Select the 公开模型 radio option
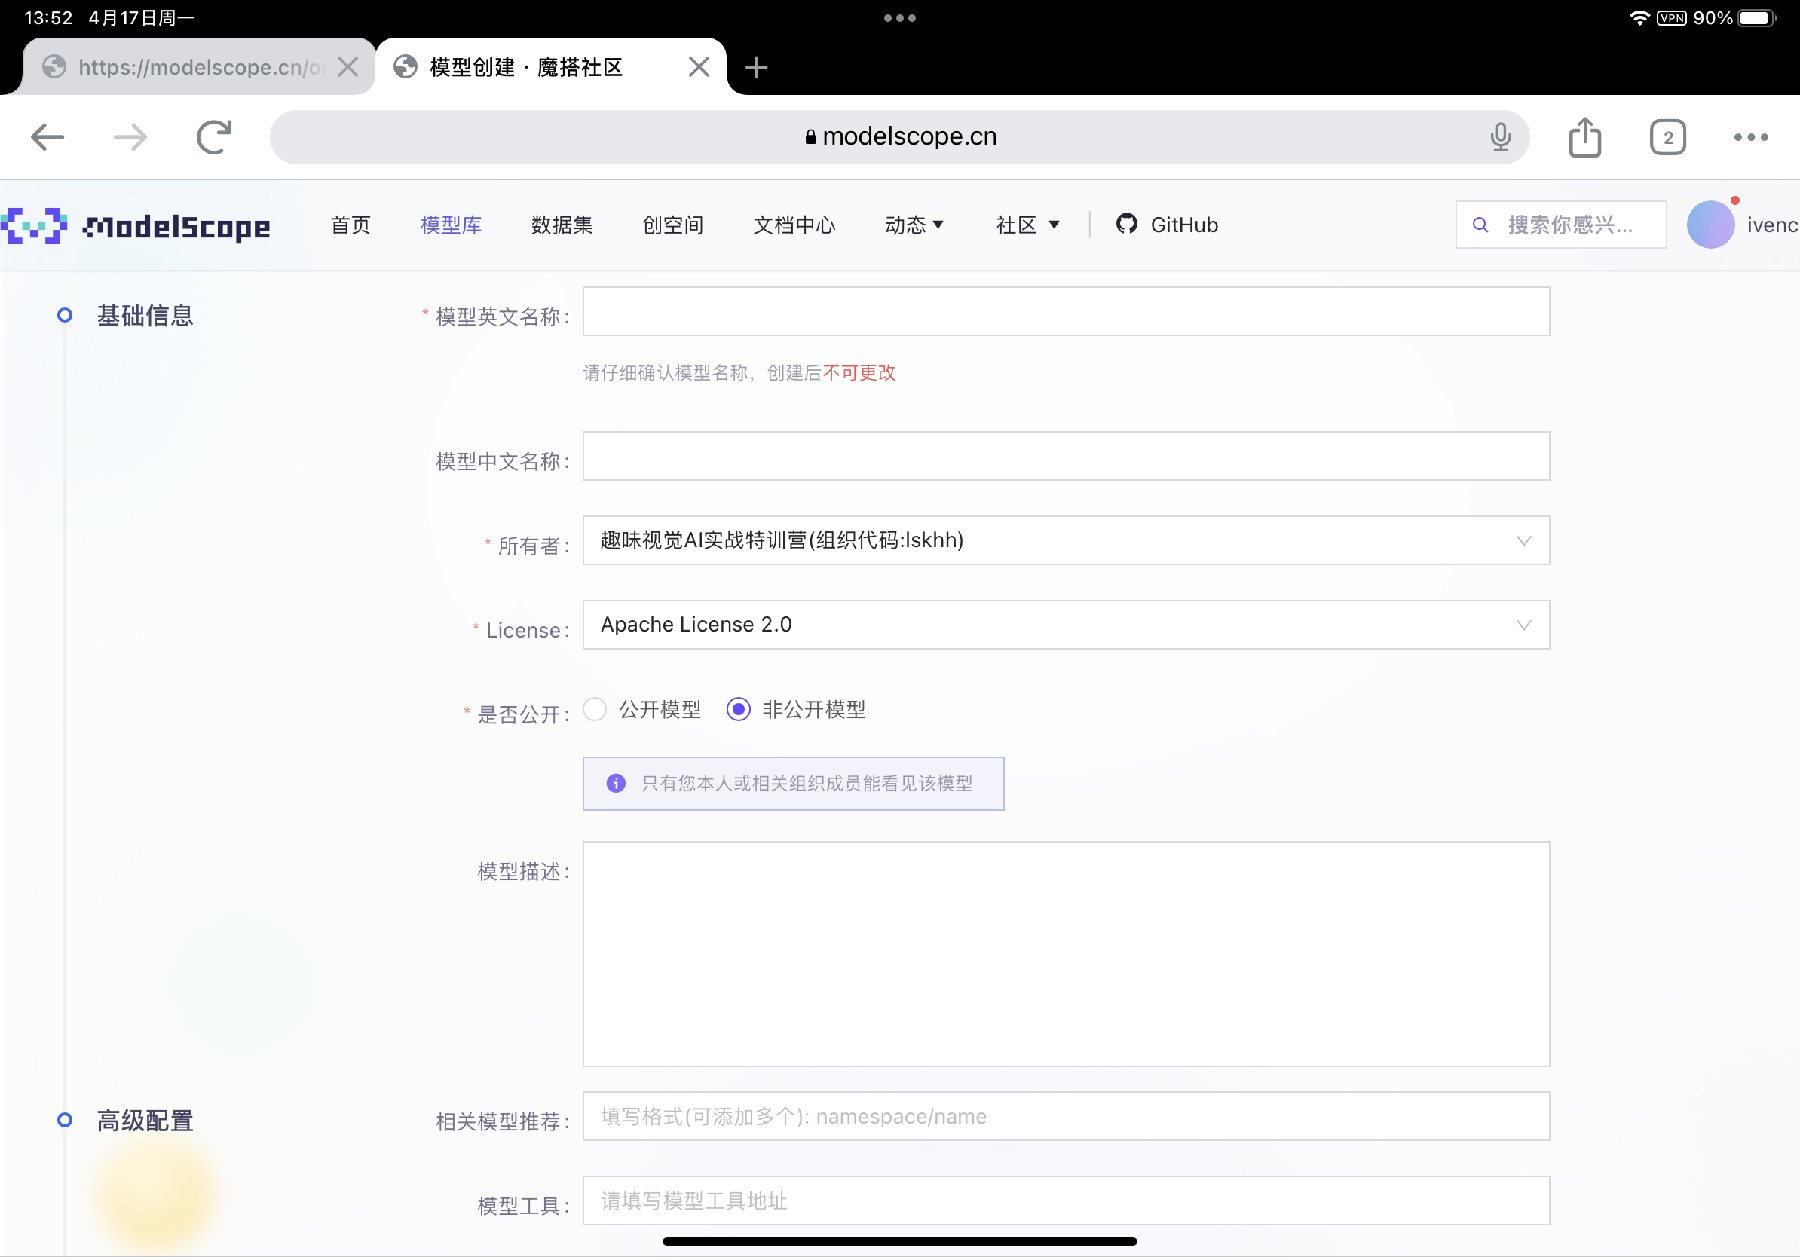1800x1257 pixels. 594,709
